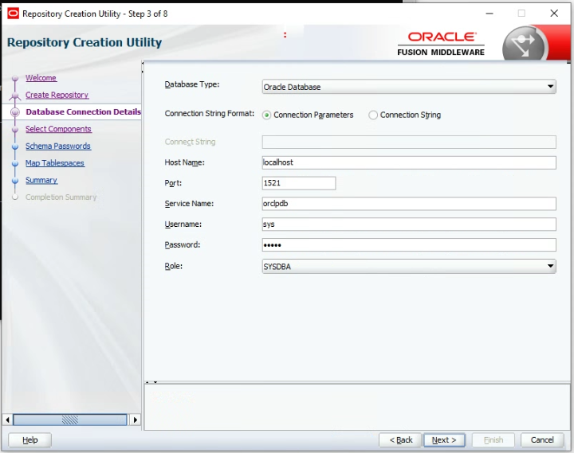The width and height of the screenshot is (574, 453).
Task: Click the Password field
Action: click(409, 245)
